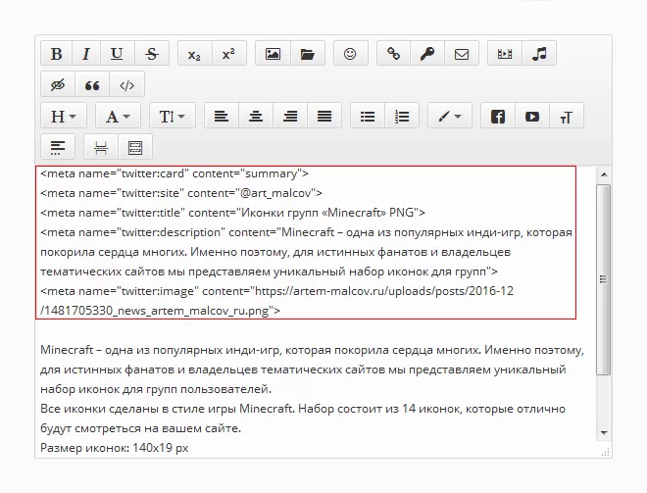Apply italic formatting
The image size is (647, 493).
tap(86, 54)
